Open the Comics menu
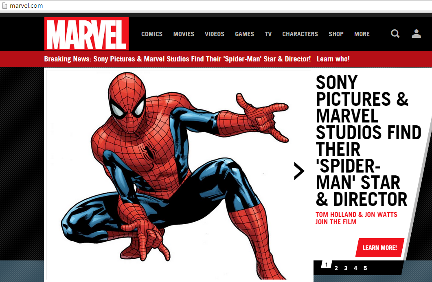432x282 pixels. tap(152, 34)
